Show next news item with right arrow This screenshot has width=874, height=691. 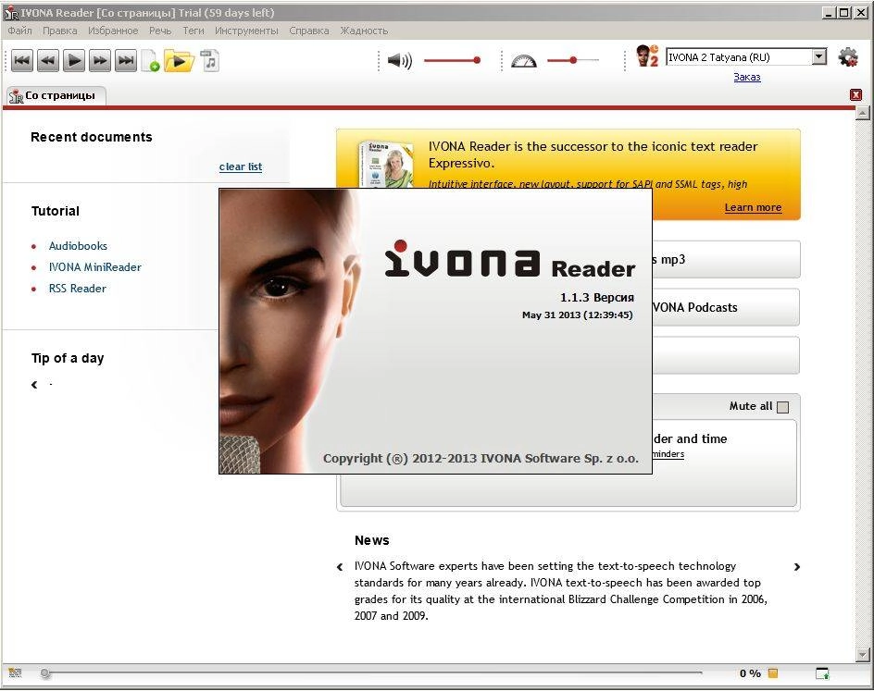pos(797,566)
